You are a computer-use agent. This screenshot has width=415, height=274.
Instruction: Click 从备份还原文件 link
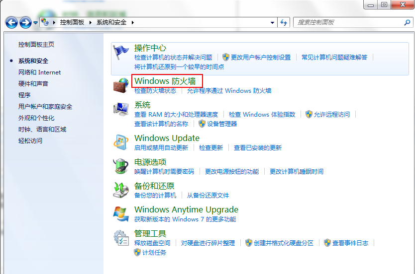point(208,196)
